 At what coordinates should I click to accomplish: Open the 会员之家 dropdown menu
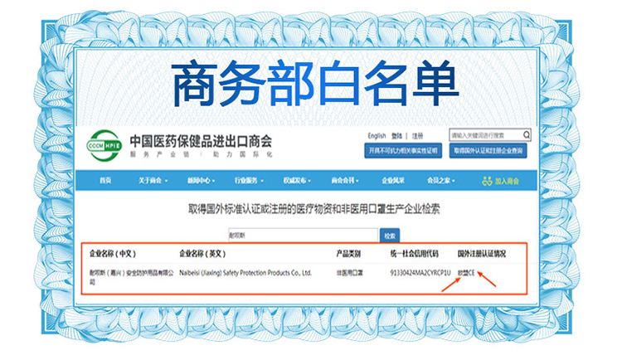click(440, 181)
